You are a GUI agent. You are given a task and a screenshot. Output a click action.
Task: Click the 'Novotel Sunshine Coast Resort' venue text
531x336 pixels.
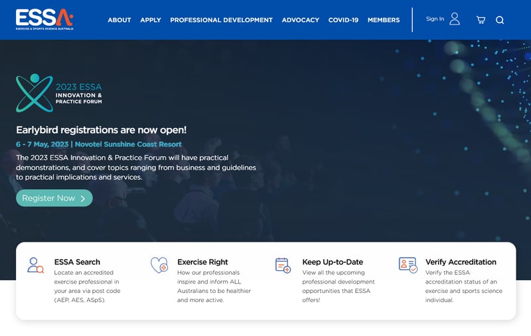click(128, 144)
